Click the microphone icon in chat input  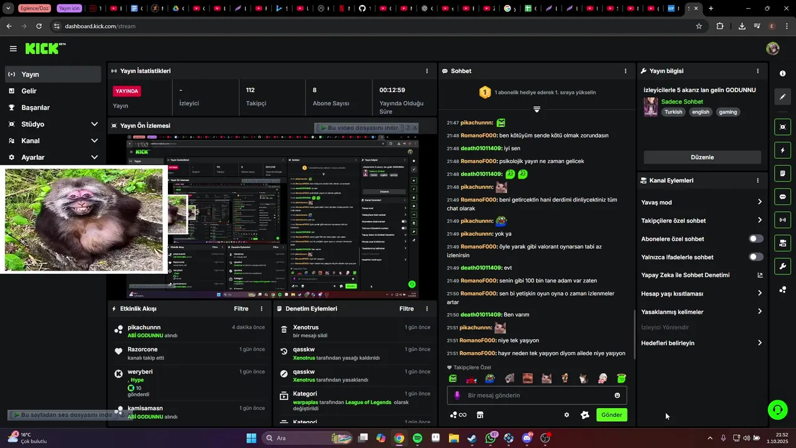(x=457, y=395)
